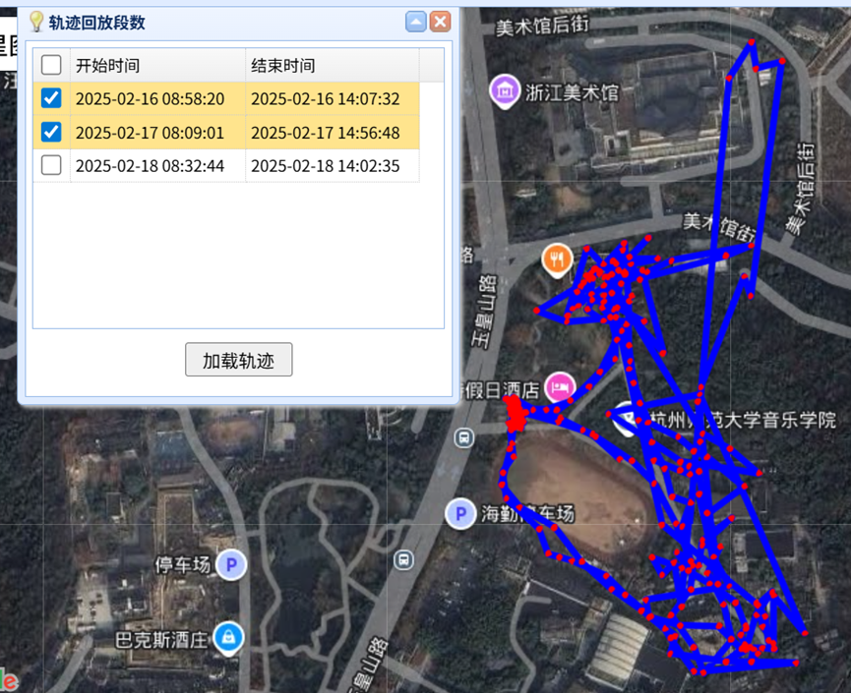This screenshot has width=851, height=693.
Task: Toggle the select-all header checkbox
Action: click(x=51, y=65)
